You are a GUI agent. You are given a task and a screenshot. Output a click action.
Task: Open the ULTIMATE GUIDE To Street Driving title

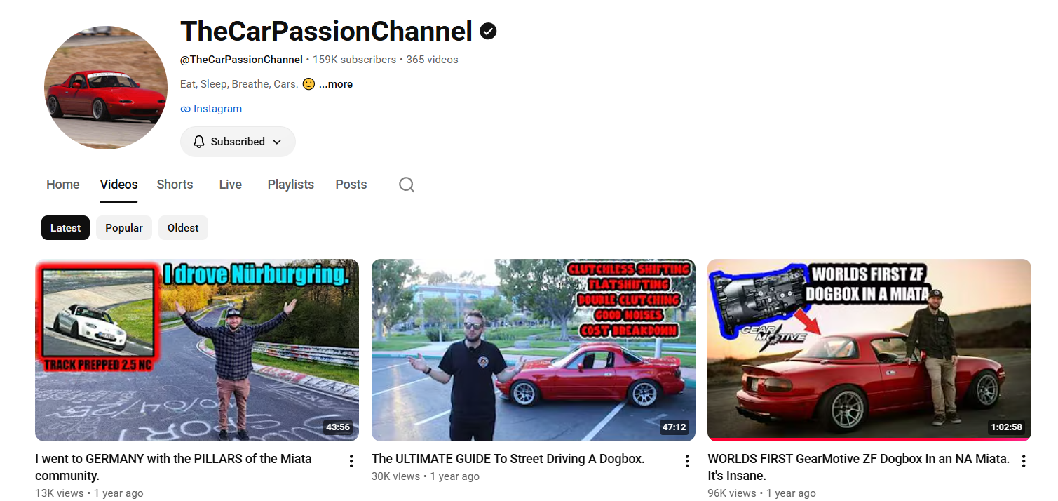[x=508, y=459]
